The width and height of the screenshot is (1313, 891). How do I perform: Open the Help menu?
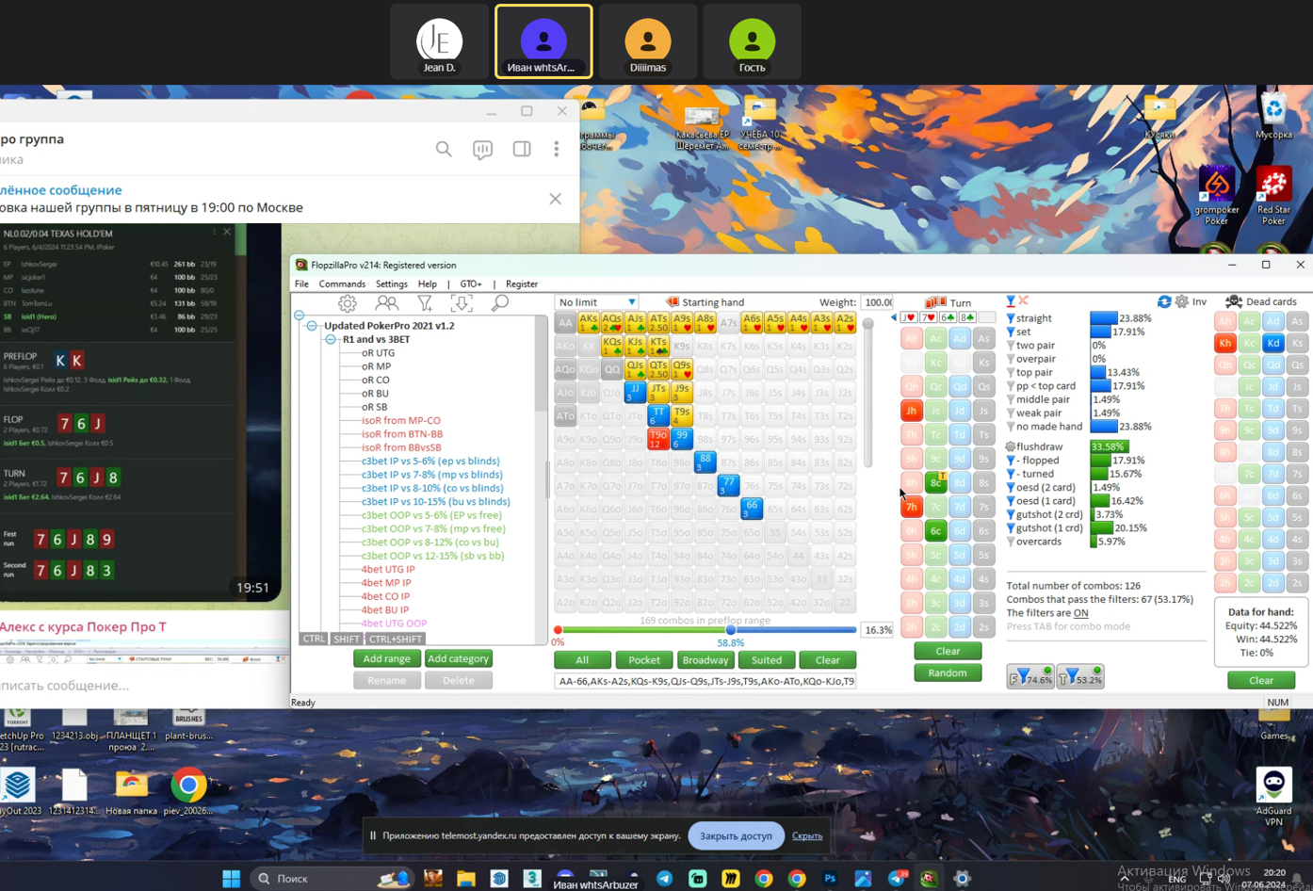point(428,284)
